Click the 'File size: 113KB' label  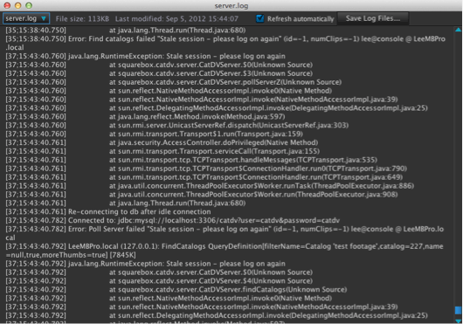point(82,19)
